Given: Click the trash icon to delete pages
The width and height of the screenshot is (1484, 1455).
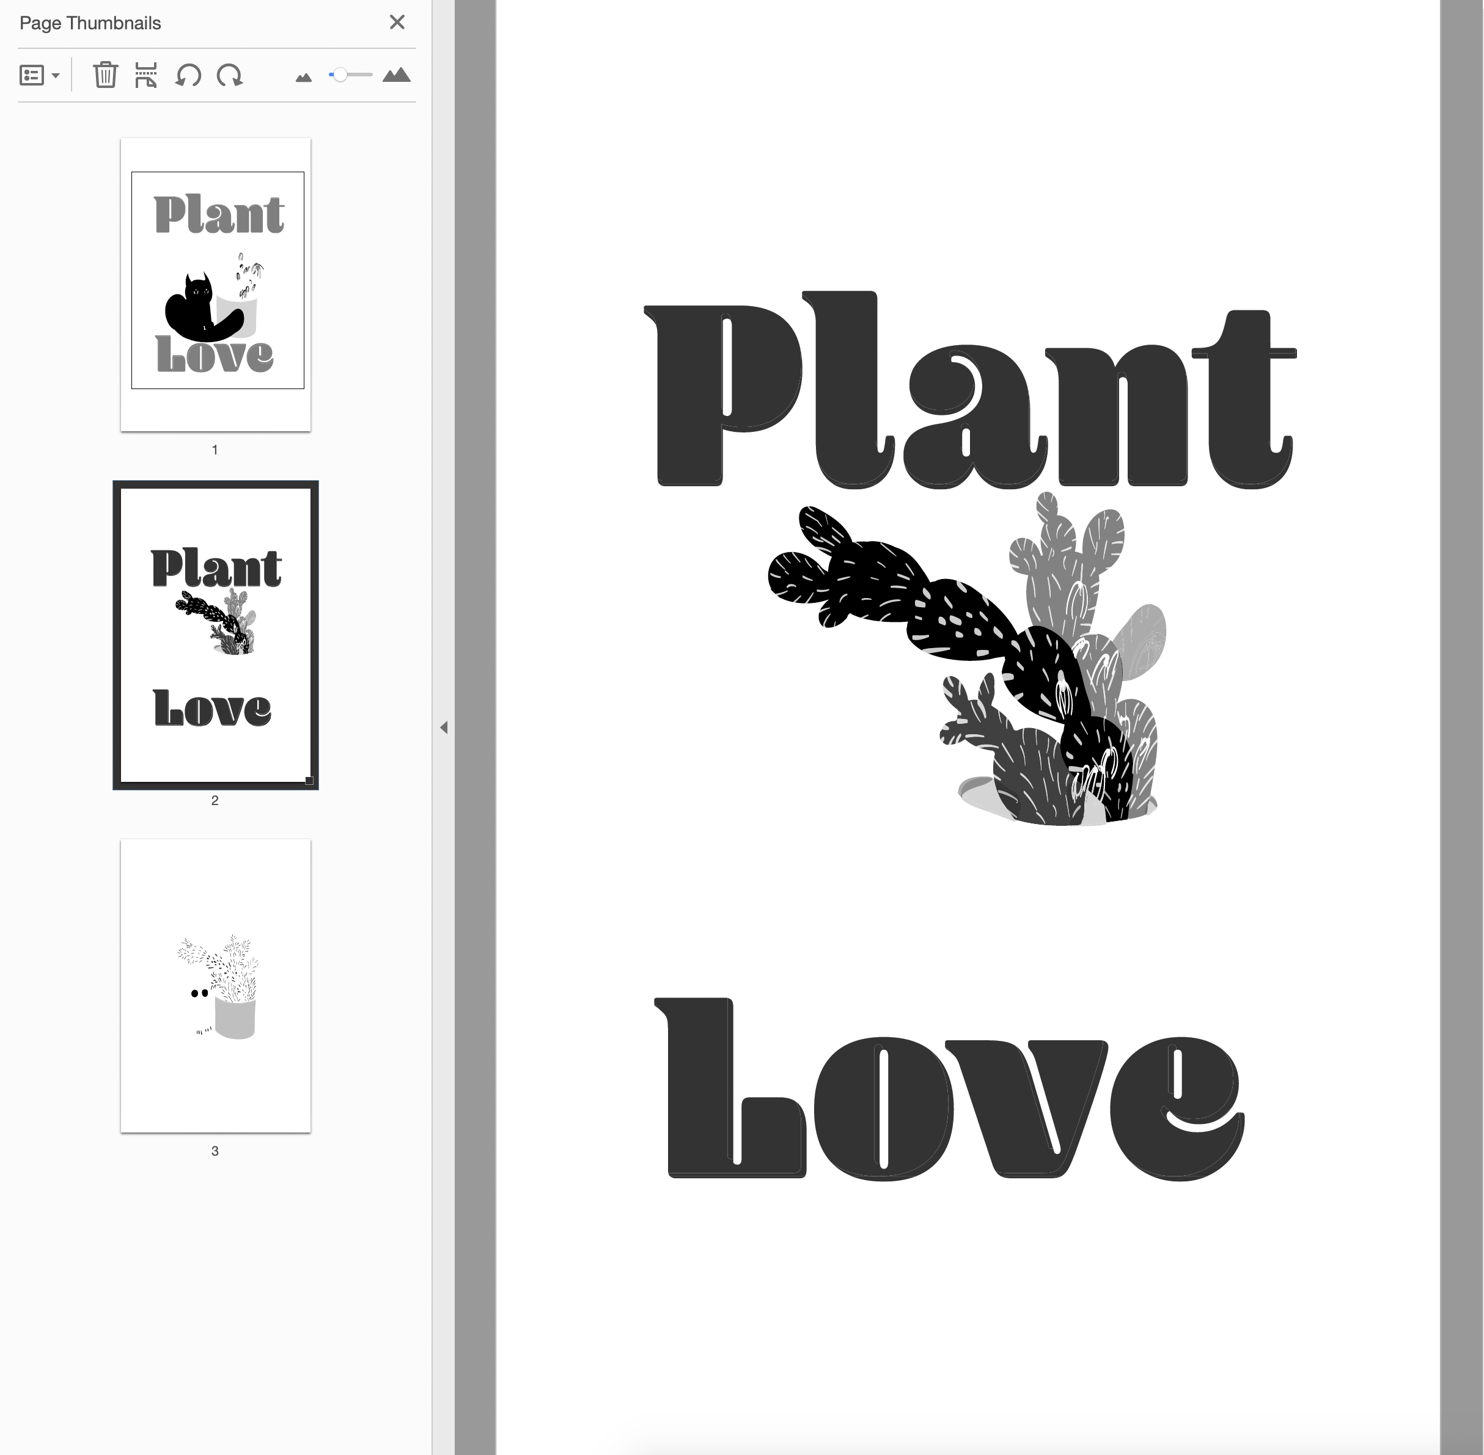Looking at the screenshot, I should [x=106, y=75].
